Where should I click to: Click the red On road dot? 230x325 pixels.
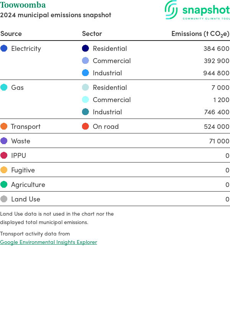[x=85, y=127]
